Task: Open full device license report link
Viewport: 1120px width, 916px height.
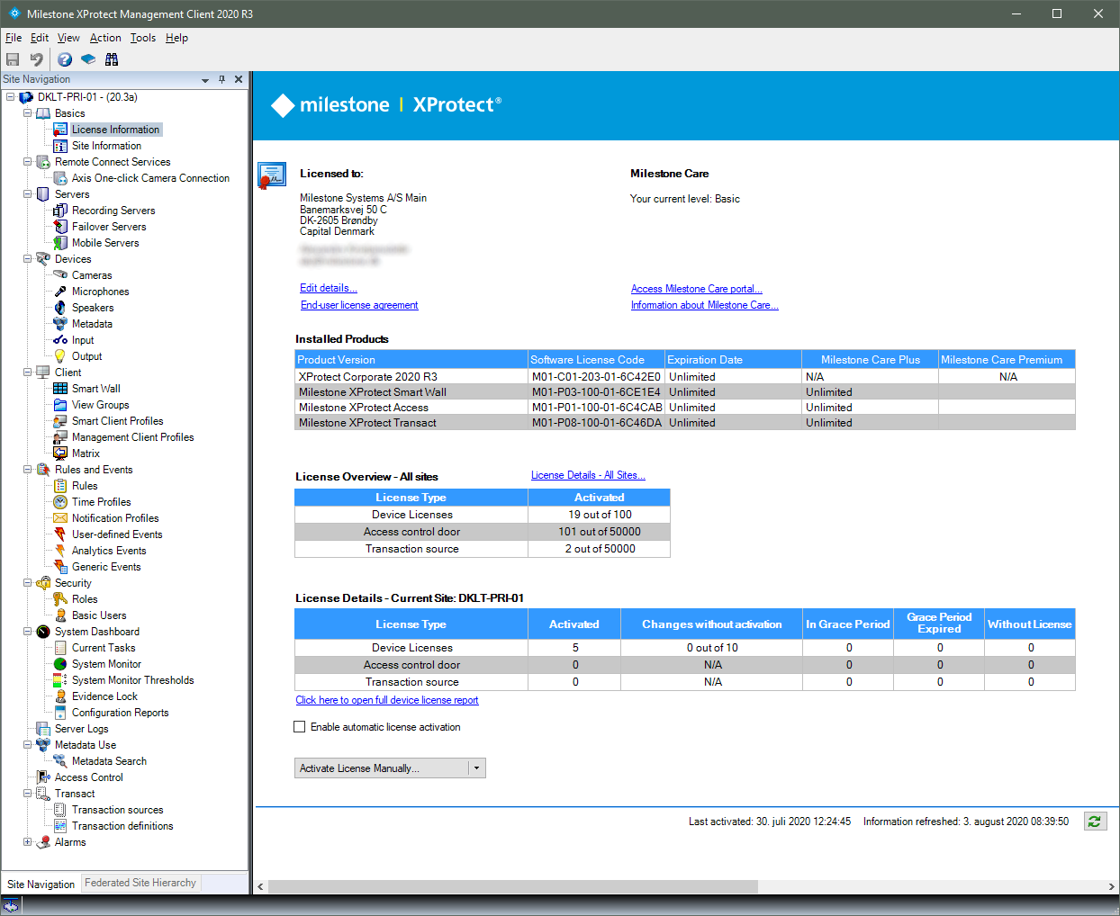Action: click(x=387, y=700)
